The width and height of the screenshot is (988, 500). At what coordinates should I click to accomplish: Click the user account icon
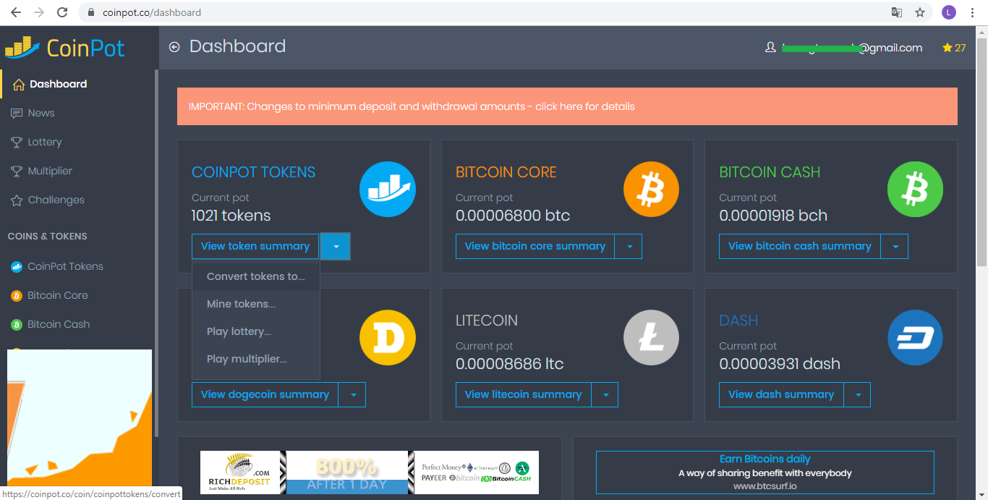point(770,48)
